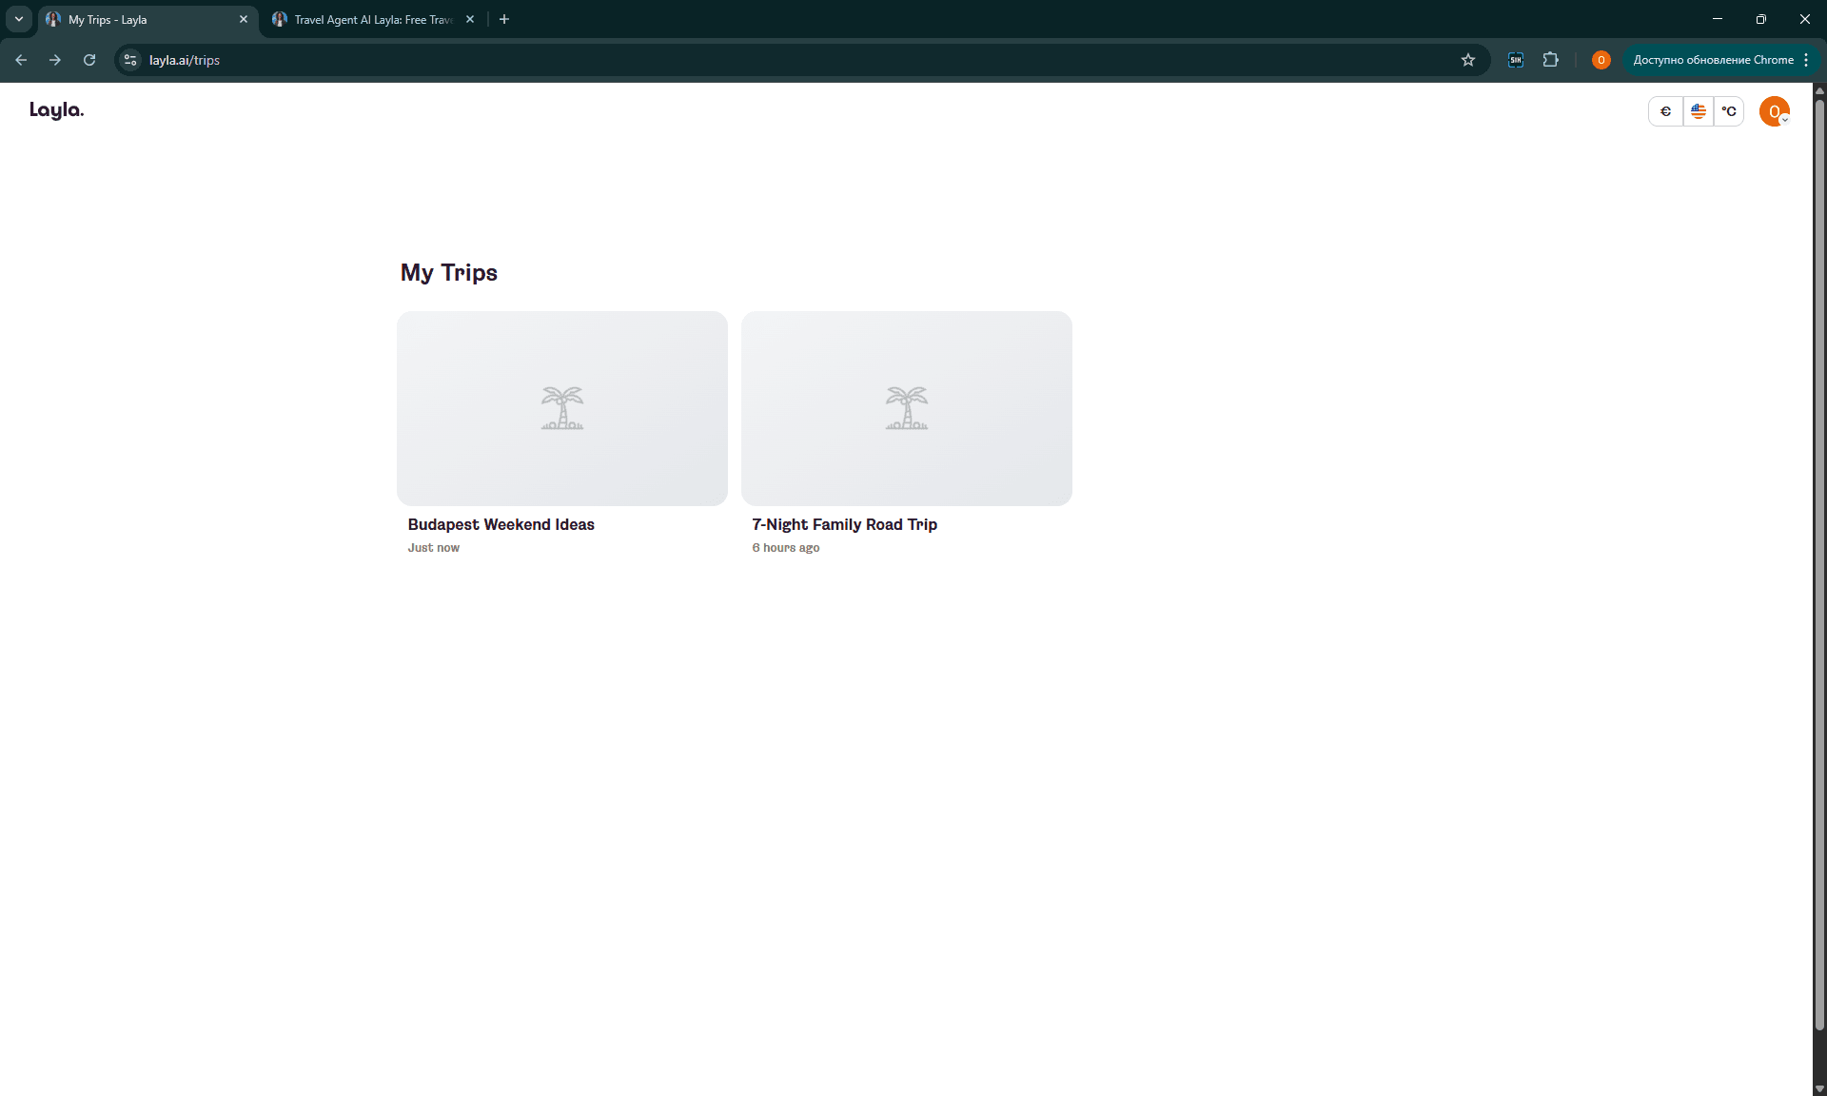Select the My Trips - Layla tab
Screen dimensions: 1827x1096
point(148,19)
